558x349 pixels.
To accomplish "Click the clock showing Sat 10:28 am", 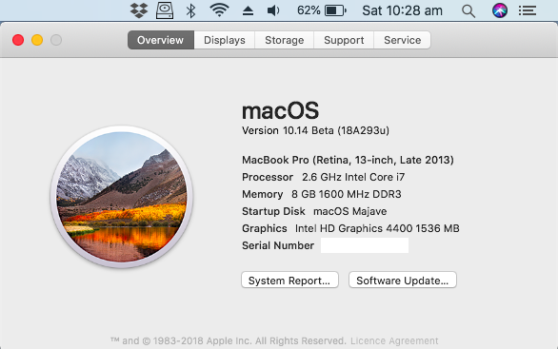I will click(402, 10).
